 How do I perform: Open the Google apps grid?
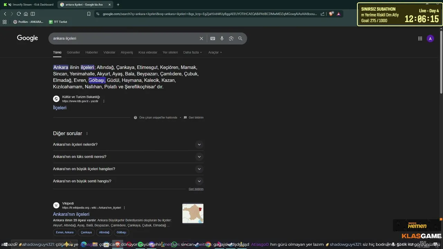tap(420, 39)
